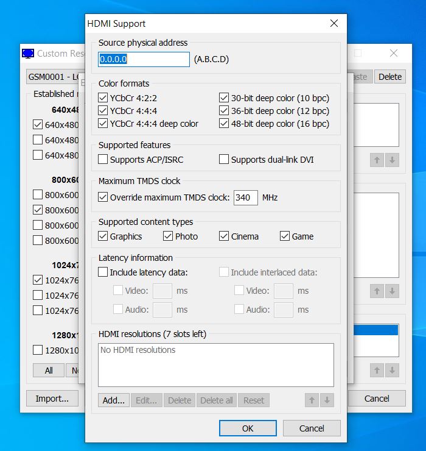
Task: Uncheck the YCbCr 4:2:2 color format
Action: click(103, 98)
